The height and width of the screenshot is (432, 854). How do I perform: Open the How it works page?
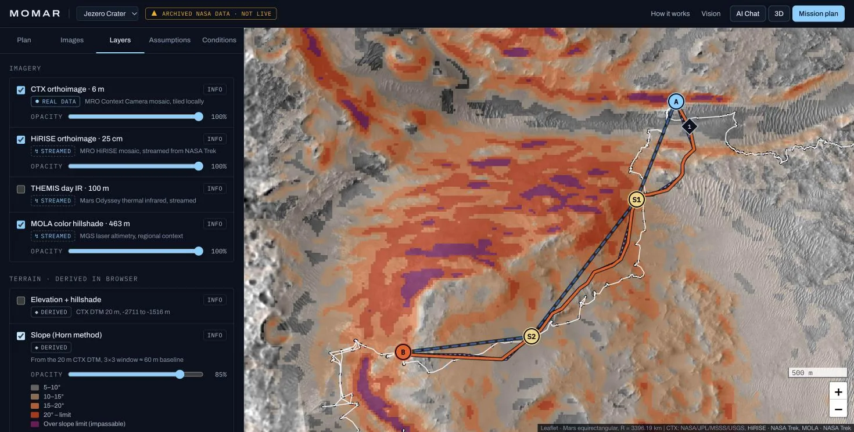[x=670, y=13]
